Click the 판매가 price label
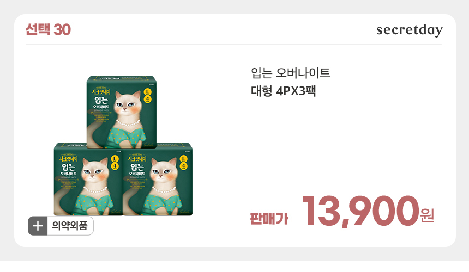This screenshot has width=469, height=272. [x=269, y=219]
